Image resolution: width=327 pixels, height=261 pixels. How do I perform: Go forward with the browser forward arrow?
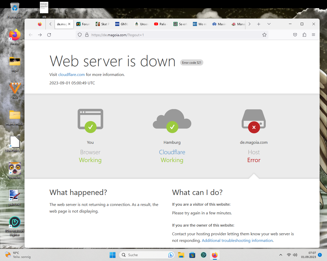click(40, 35)
